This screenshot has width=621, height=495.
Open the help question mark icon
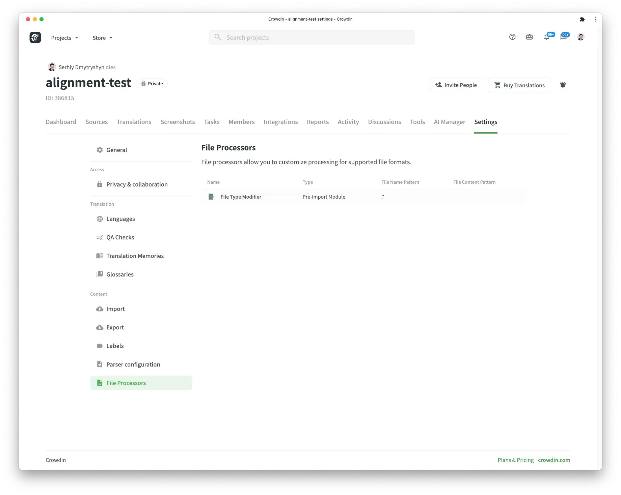click(512, 37)
